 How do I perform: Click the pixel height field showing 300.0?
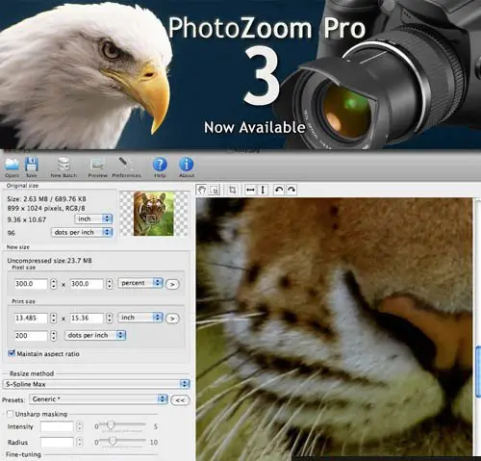pyautogui.click(x=87, y=284)
